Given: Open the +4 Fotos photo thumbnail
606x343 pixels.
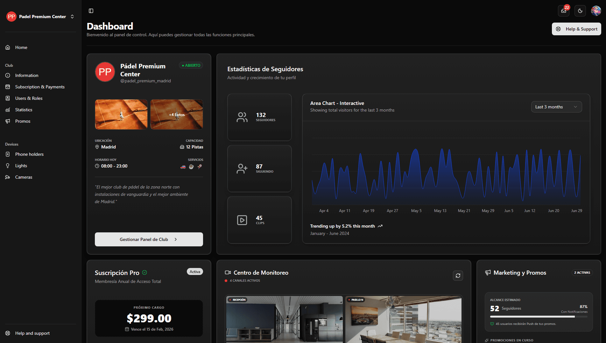Looking at the screenshot, I should click(x=176, y=114).
